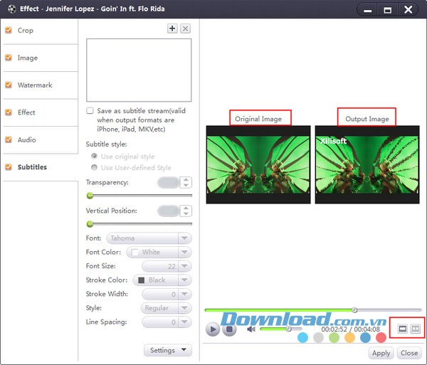
Task: Add a subtitle file with plus icon
Action: click(172, 28)
